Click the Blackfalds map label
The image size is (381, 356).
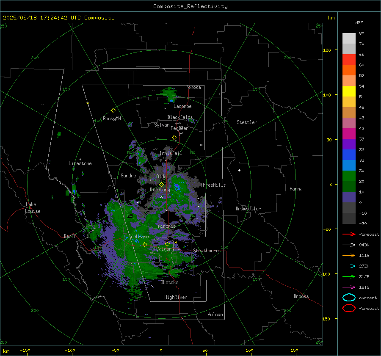pyautogui.click(x=180, y=117)
